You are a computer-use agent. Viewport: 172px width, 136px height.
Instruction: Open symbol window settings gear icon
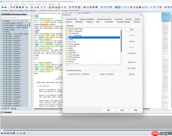[15, 108]
